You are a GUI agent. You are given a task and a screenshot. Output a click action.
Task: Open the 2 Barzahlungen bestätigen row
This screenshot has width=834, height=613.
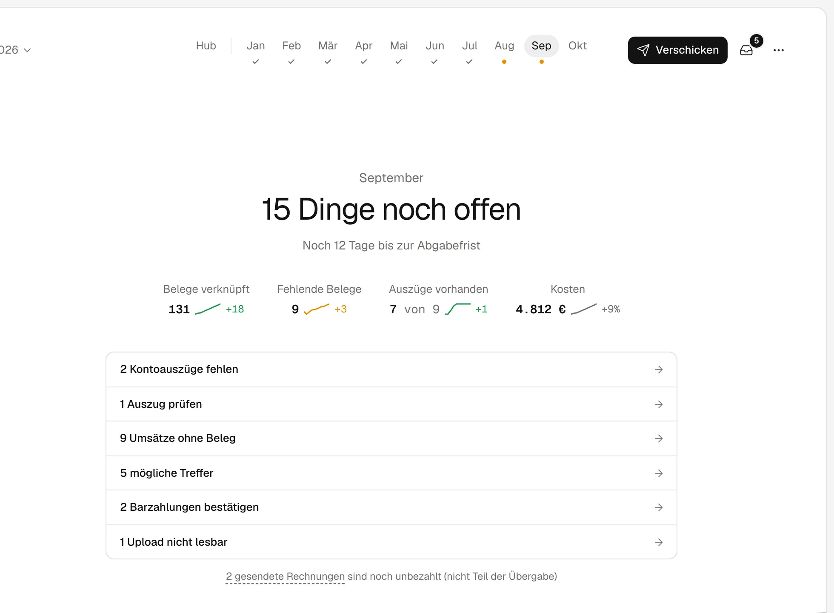tap(391, 507)
